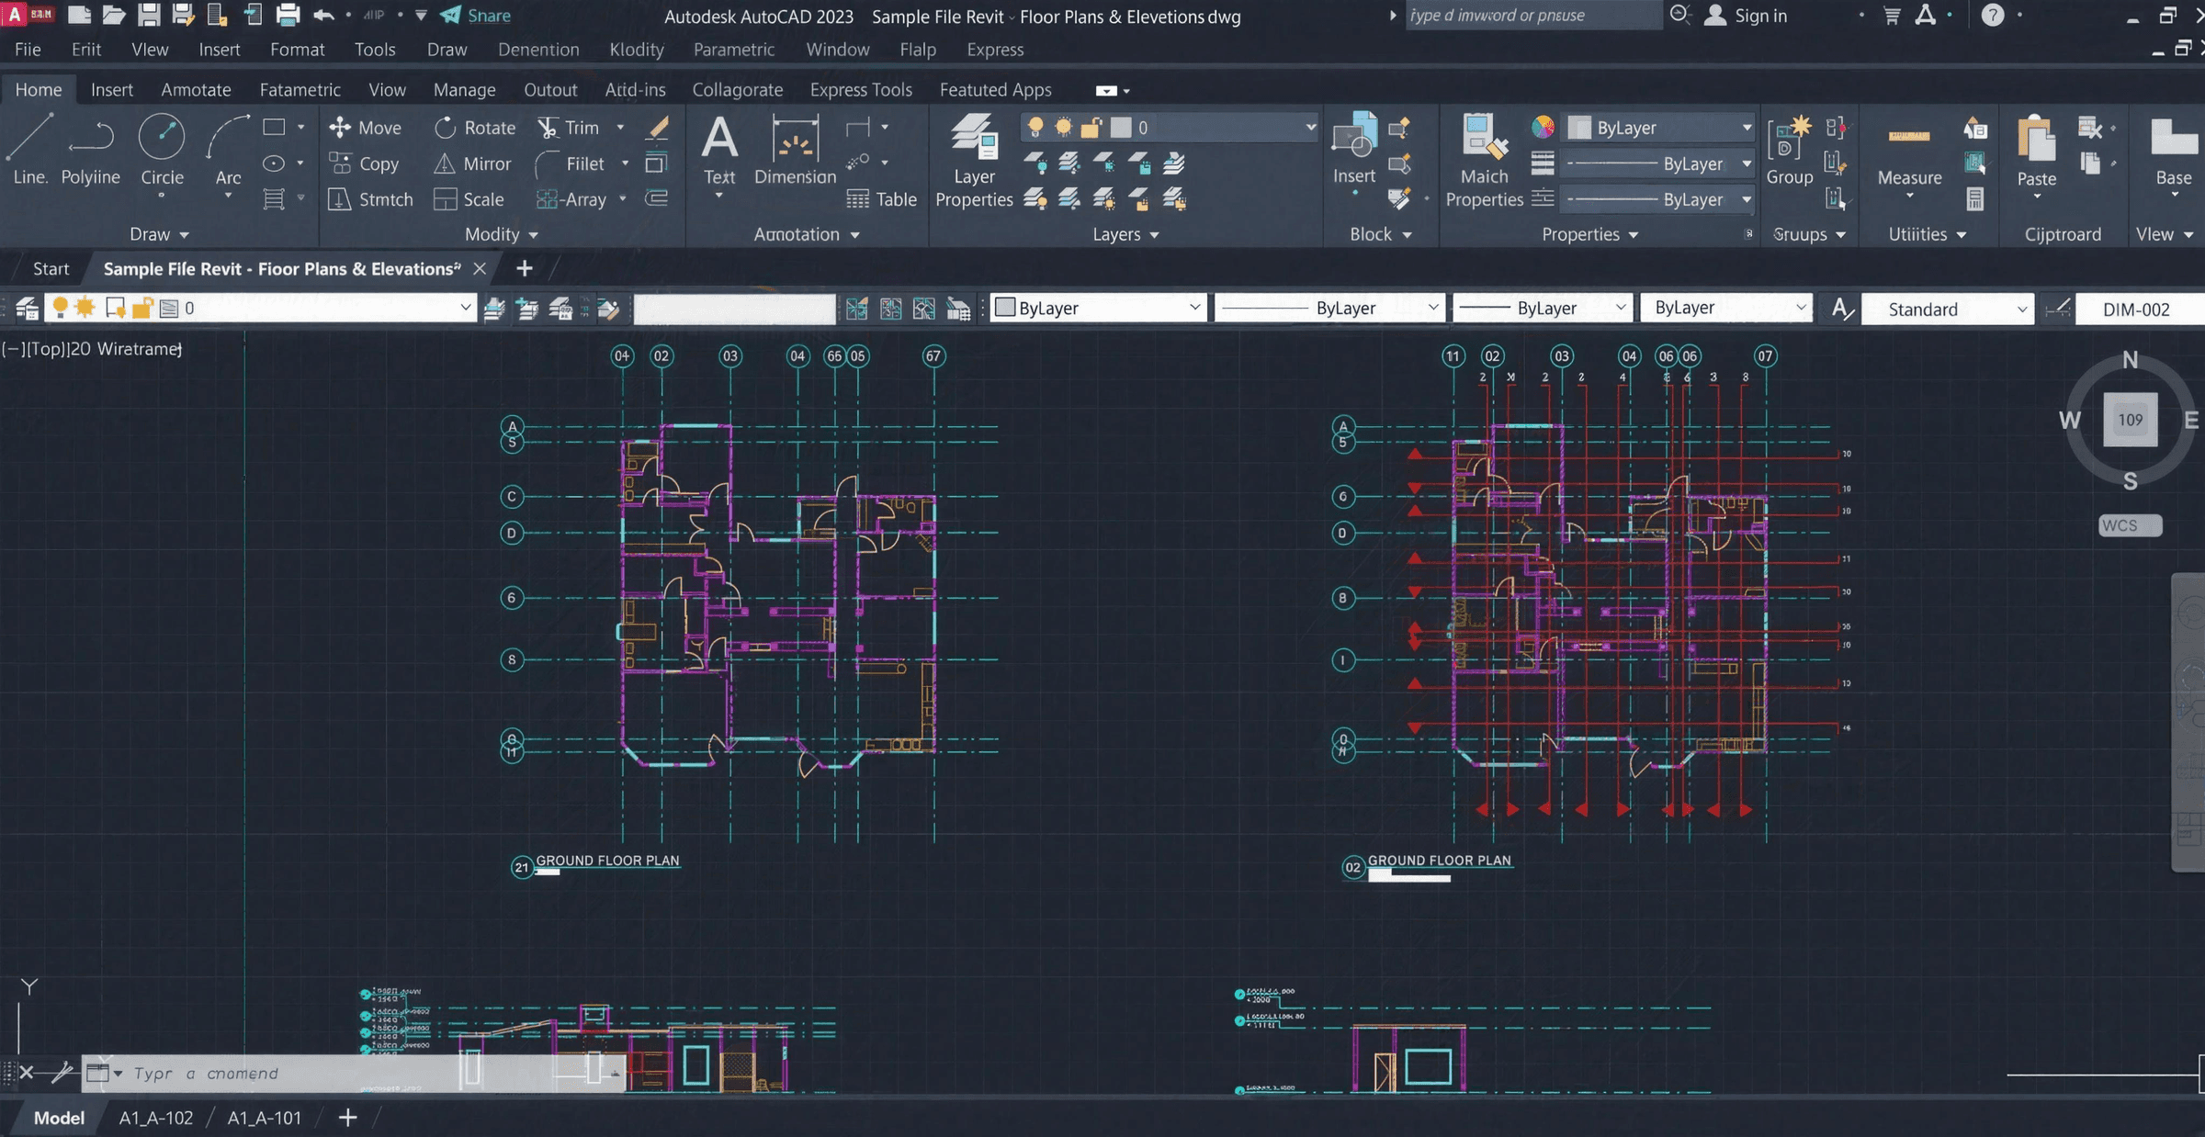Toggle freeze sun in the lower layer toolbar
2205x1137 pixels.
85,308
